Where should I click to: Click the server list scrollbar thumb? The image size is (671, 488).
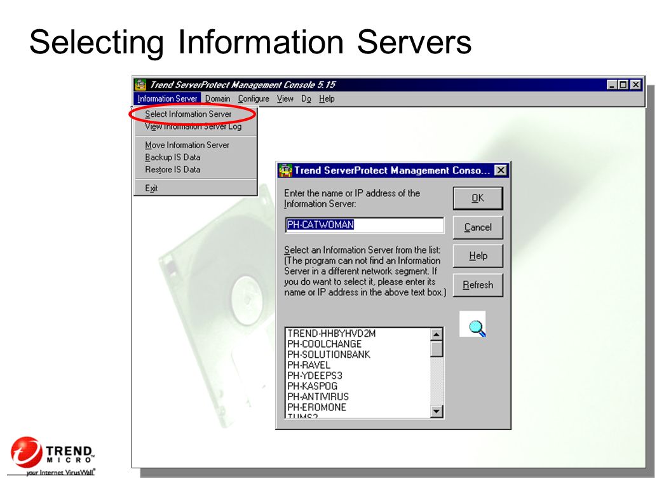[436, 348]
